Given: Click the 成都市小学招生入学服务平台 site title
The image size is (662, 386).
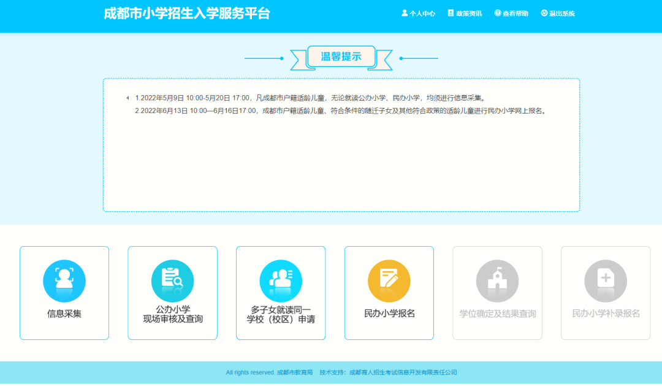Looking at the screenshot, I should (x=187, y=14).
